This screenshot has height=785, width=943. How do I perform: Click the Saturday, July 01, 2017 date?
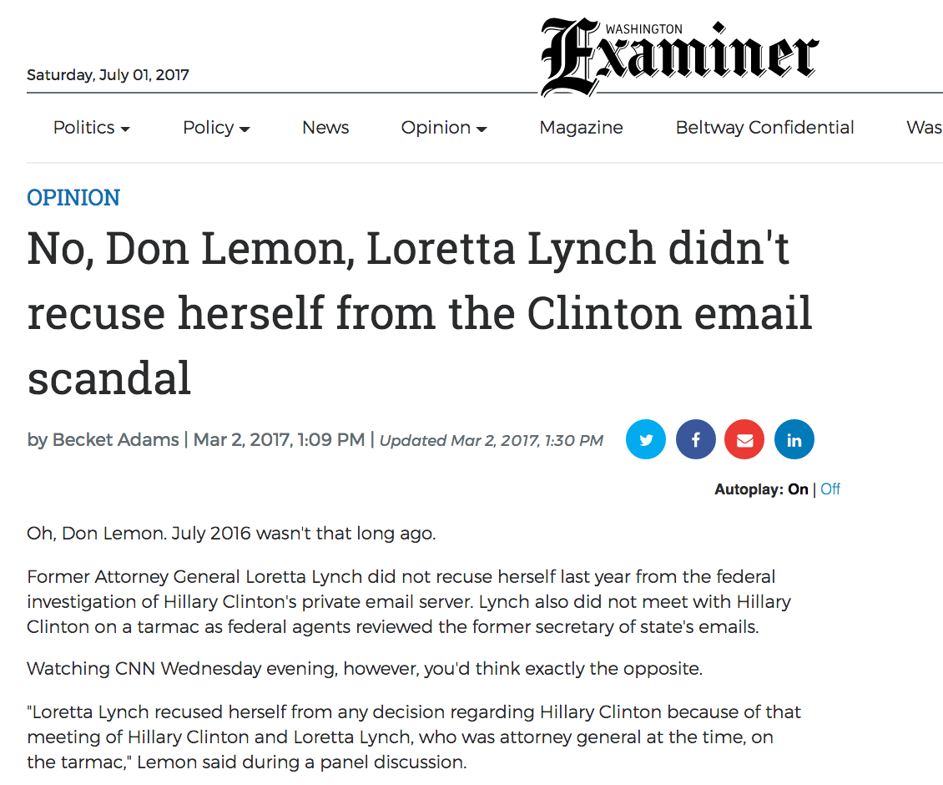coord(108,74)
